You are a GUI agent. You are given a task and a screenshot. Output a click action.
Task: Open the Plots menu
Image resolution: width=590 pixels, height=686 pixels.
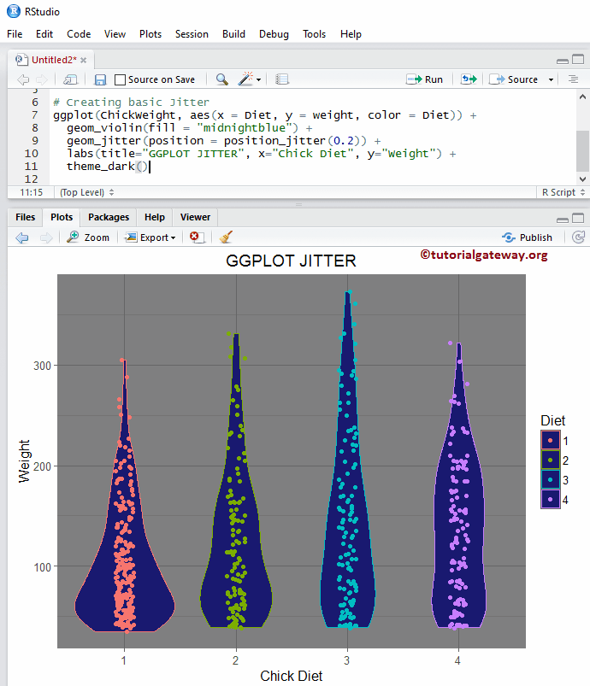[x=150, y=34]
